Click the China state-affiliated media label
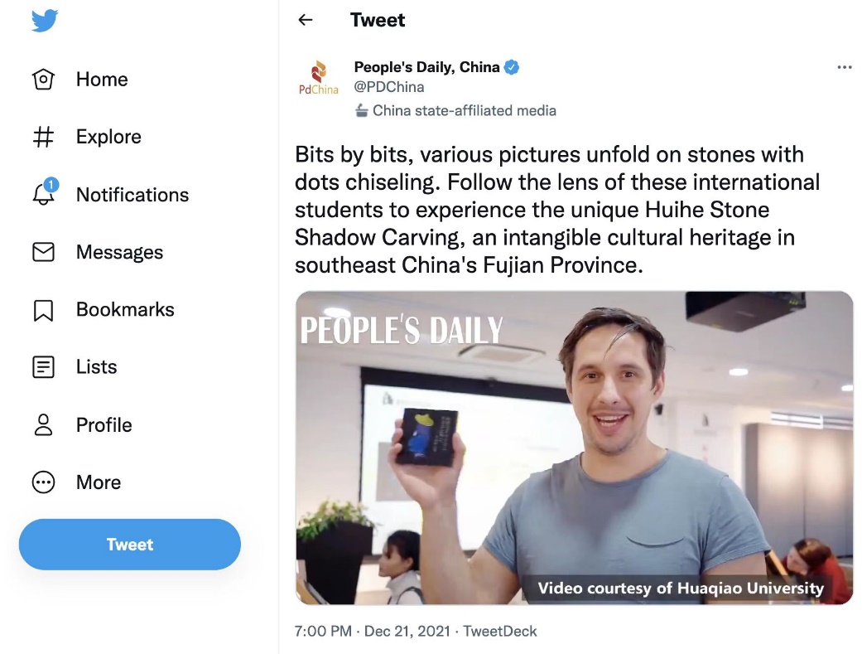Viewport: 862px width, 654px height. point(464,110)
